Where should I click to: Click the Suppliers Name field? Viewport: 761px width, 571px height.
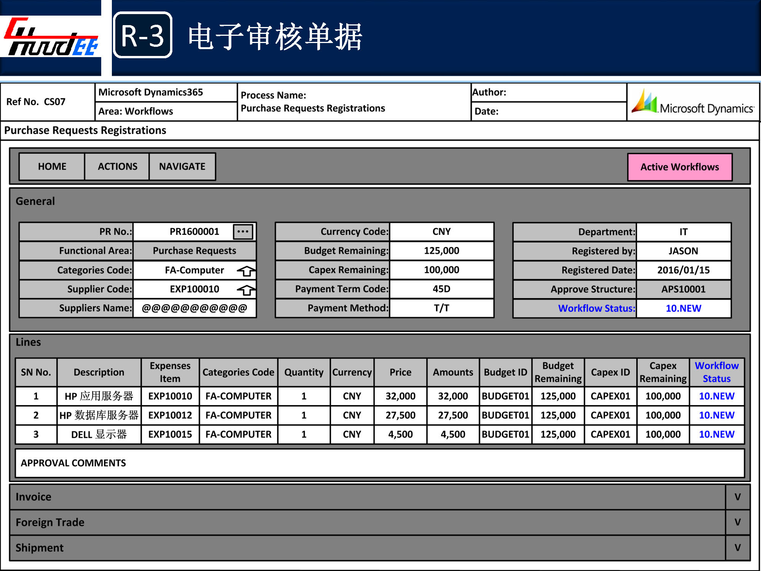click(194, 308)
